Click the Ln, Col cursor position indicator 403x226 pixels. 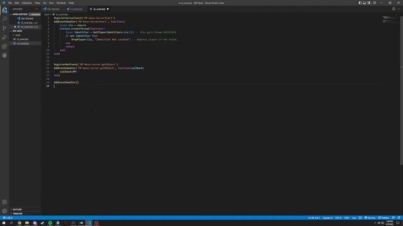[x=314, y=218]
